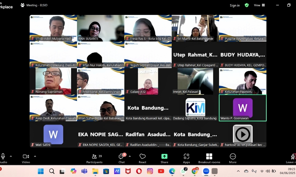296x177 pixels.
Task: Expand the video options chevron
Action: [35, 156]
